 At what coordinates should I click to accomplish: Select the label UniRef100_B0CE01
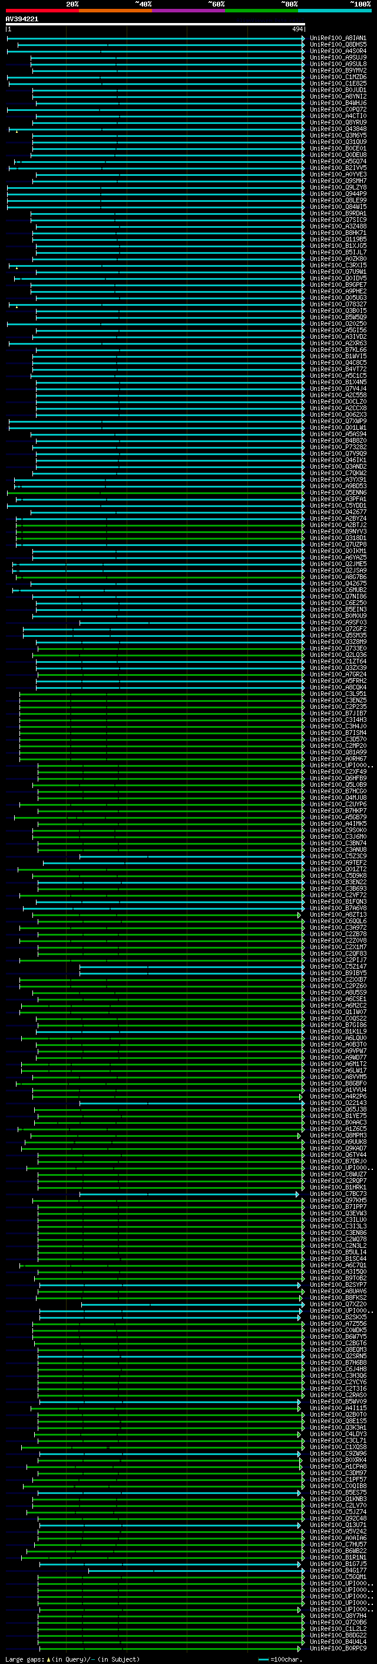[x=338, y=149]
